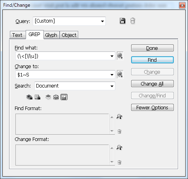The image size is (188, 179).
Task: Open the Find what history dropdown arrow
Action: (112, 56)
